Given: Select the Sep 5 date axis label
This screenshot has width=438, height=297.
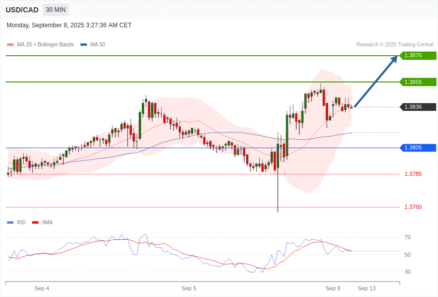Looking at the screenshot, I should tap(189, 288).
